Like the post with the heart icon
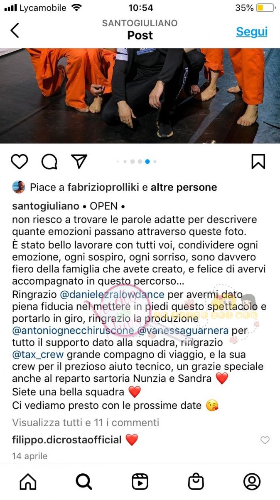The image size is (280, 500). coord(19,161)
